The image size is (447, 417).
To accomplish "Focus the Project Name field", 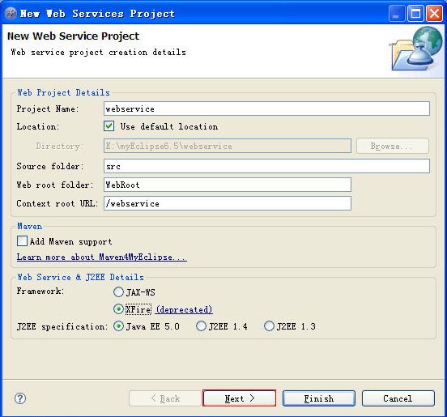I will tap(266, 109).
